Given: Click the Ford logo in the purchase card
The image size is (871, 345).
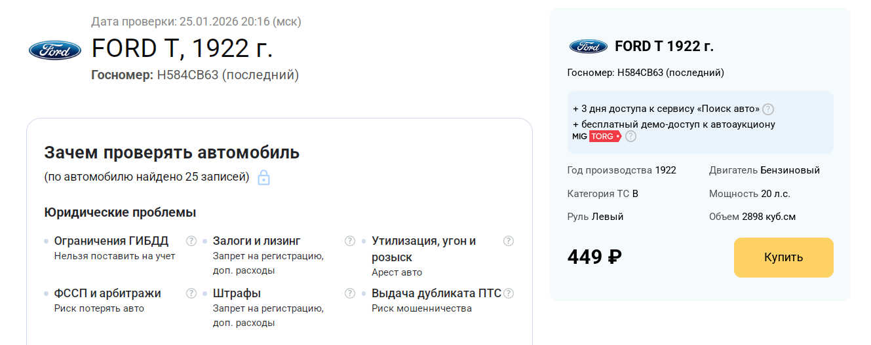Looking at the screenshot, I should tap(589, 46).
